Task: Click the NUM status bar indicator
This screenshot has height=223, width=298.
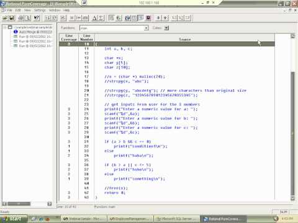Action: click(283, 212)
